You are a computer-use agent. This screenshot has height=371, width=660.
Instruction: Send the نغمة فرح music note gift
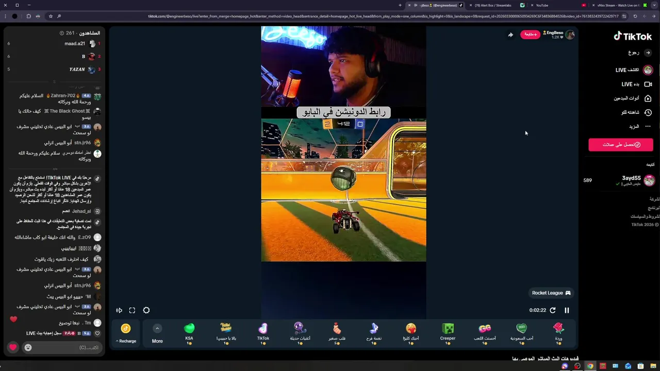click(374, 333)
